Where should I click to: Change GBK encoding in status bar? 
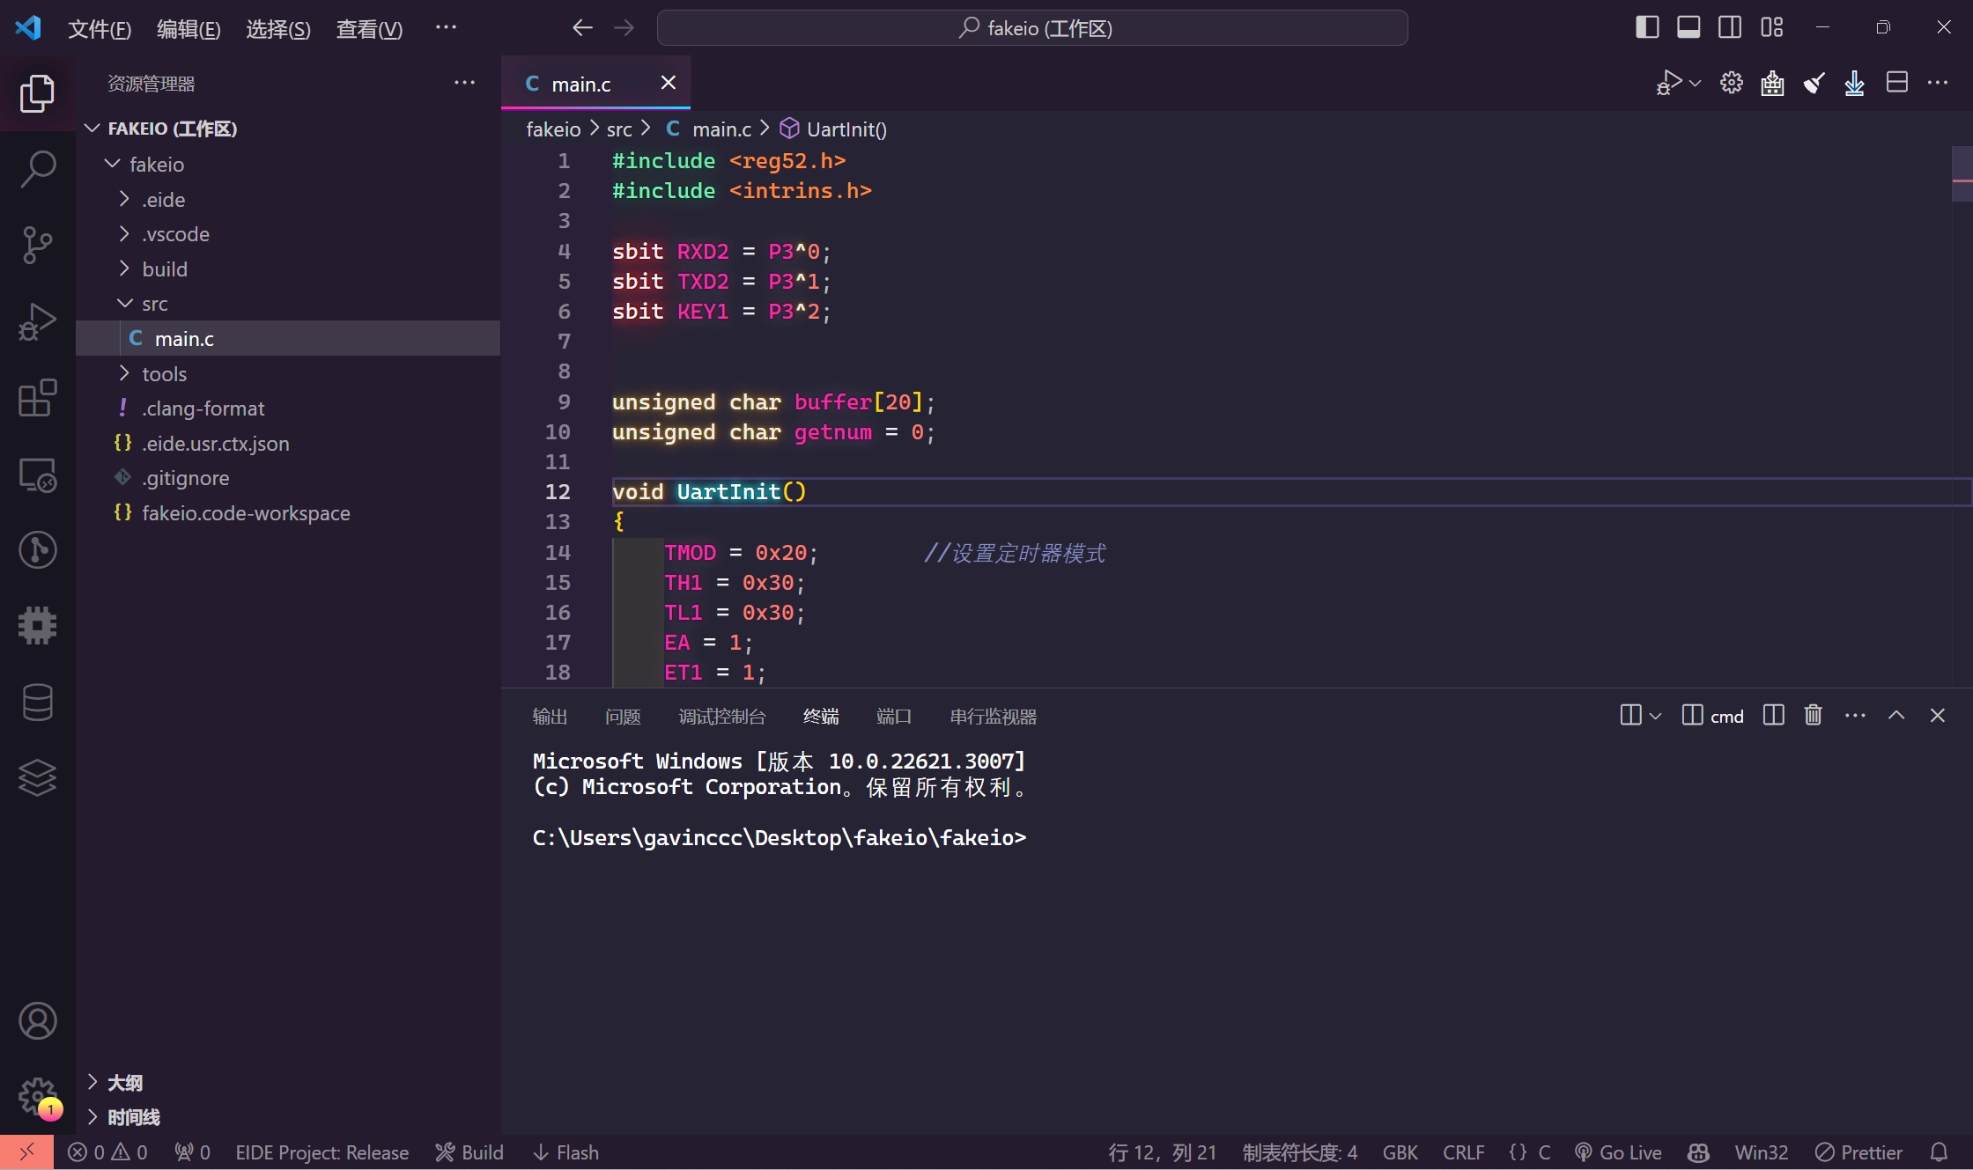click(1400, 1152)
